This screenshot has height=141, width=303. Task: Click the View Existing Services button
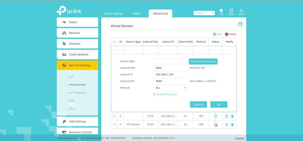pos(203,61)
